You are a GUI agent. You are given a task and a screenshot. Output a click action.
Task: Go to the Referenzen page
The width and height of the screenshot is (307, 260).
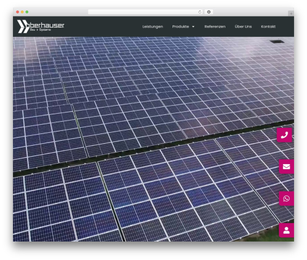coord(215,26)
